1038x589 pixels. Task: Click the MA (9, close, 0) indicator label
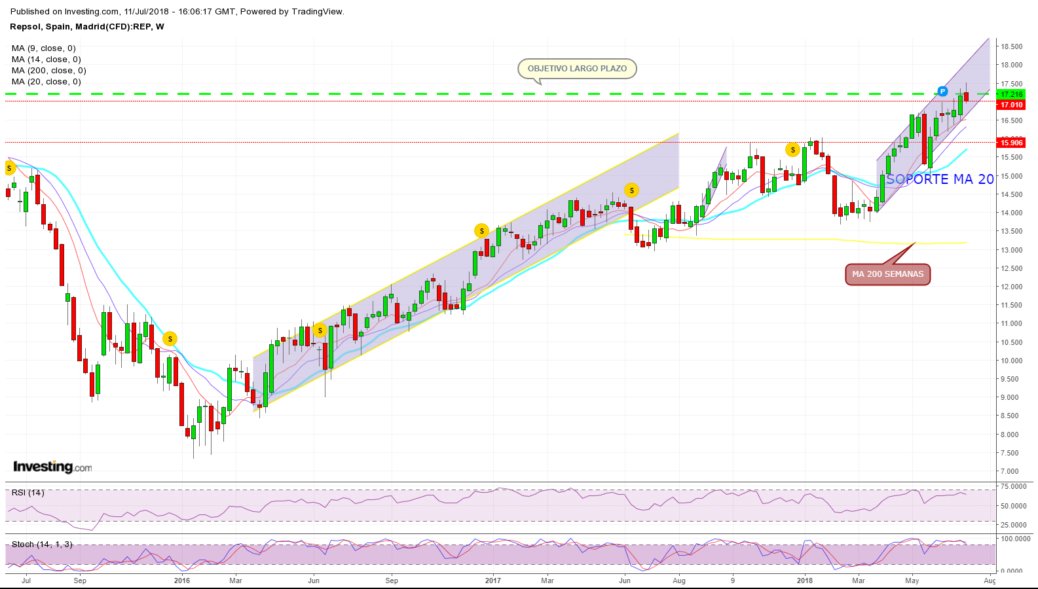43,48
